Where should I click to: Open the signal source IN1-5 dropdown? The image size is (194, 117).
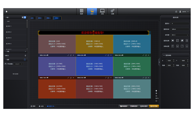point(180,35)
